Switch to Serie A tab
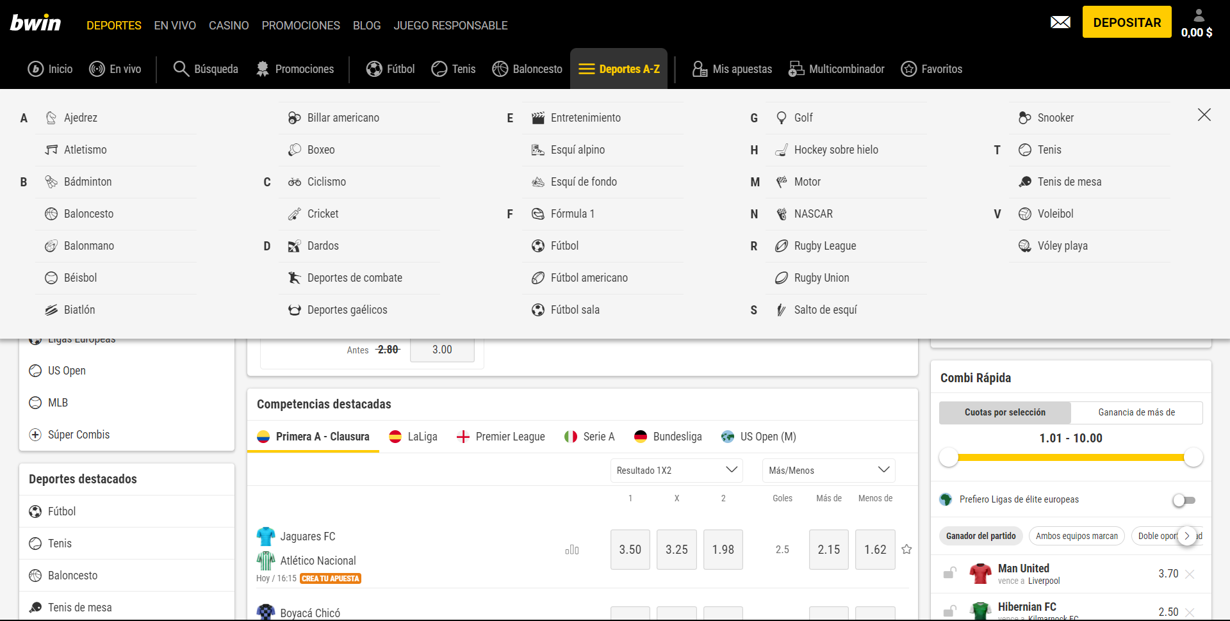 (x=589, y=437)
